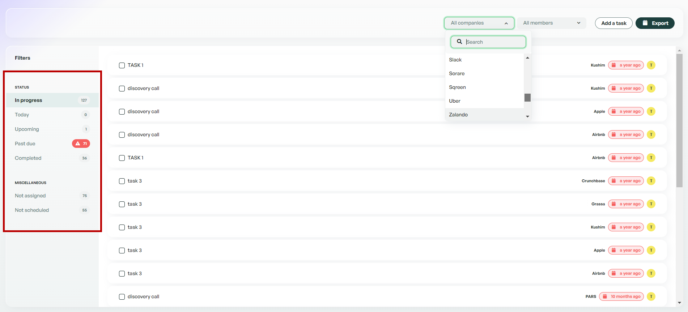This screenshot has height=312, width=688.
Task: Click the Grassa company label
Action: 598,204
